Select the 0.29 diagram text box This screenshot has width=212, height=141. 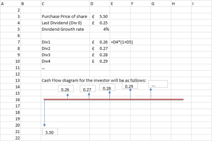tap(129, 86)
